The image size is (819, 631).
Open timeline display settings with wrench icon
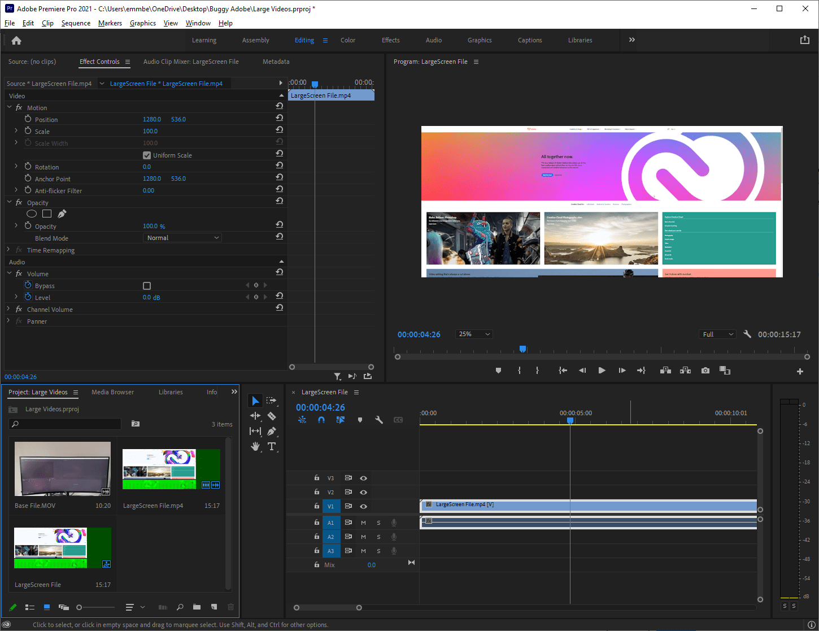tap(379, 420)
